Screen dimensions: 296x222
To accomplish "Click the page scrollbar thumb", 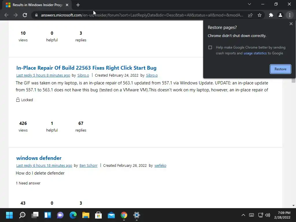I will coord(293,80).
